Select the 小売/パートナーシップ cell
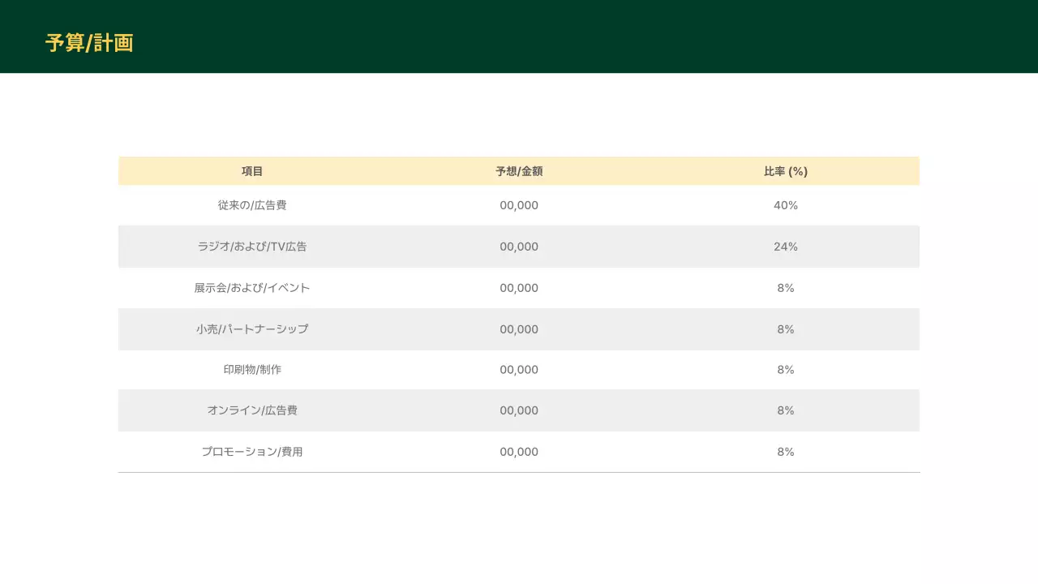Image resolution: width=1038 pixels, height=584 pixels. click(252, 328)
